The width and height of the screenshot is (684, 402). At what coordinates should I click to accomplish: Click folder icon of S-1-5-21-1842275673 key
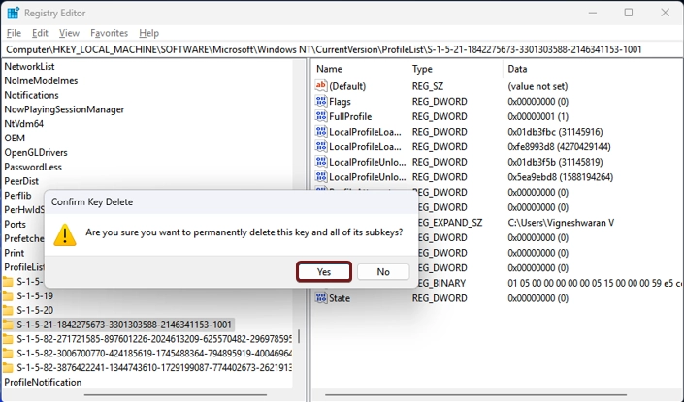[8, 325]
